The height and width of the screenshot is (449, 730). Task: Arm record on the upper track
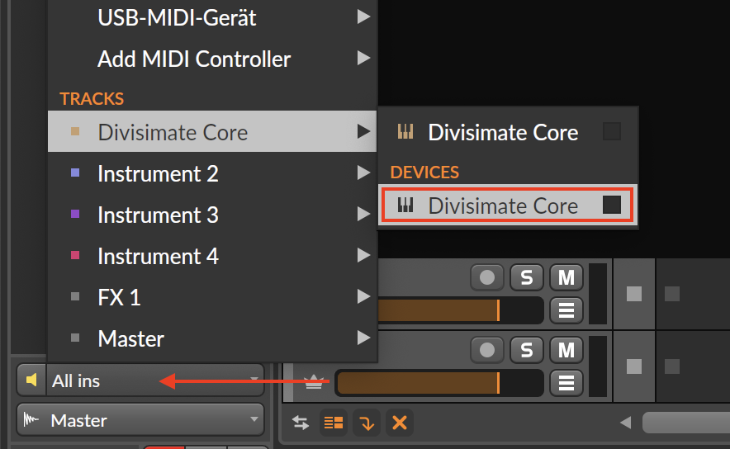click(486, 278)
